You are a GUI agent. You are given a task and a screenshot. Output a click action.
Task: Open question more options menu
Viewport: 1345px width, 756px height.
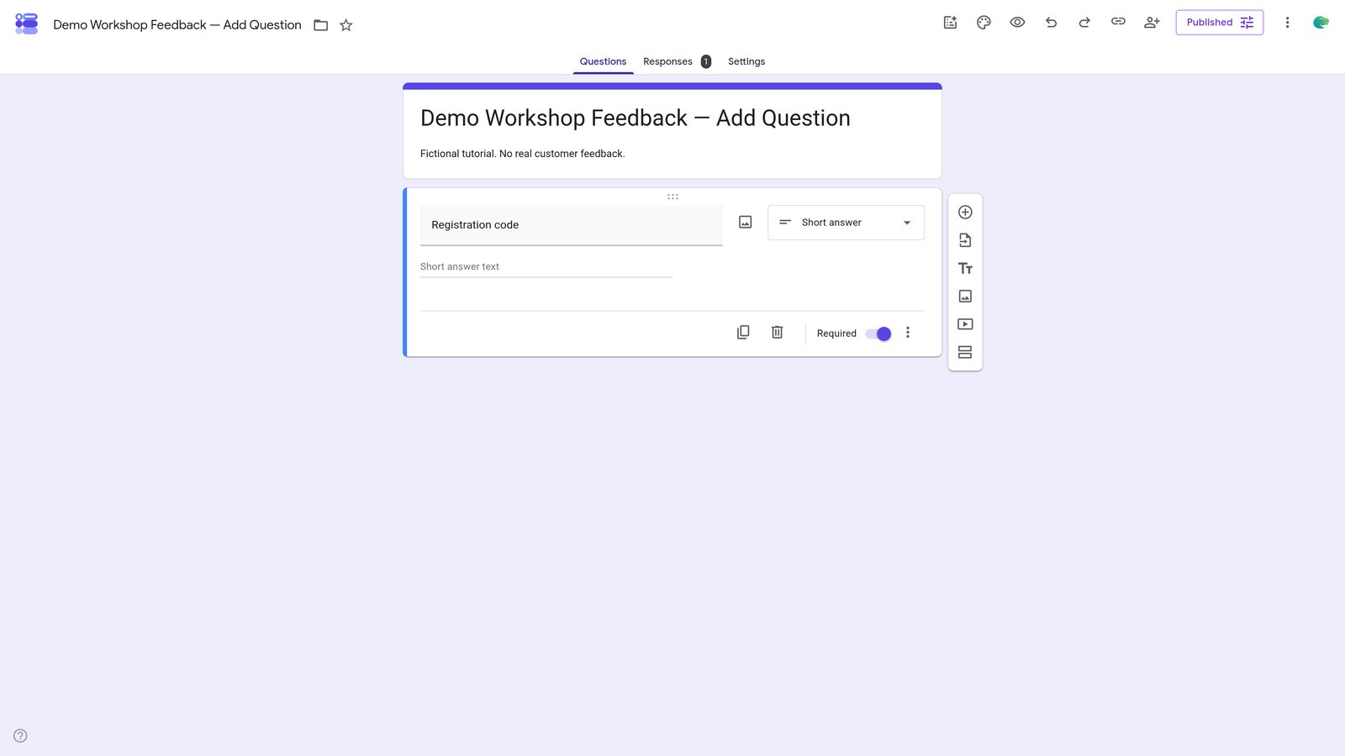908,333
